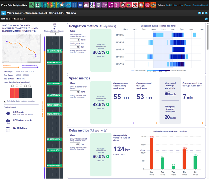Open the #1 ranking tool icon
The image size is (209, 180).
(80, 5)
